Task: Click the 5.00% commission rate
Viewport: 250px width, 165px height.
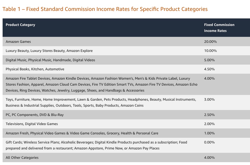Action: pos(210,60)
